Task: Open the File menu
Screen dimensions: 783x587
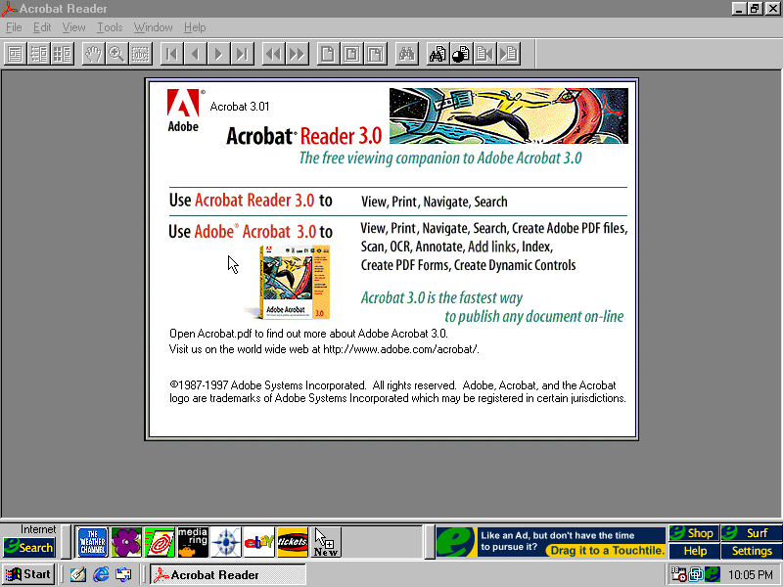Action: click(x=14, y=27)
